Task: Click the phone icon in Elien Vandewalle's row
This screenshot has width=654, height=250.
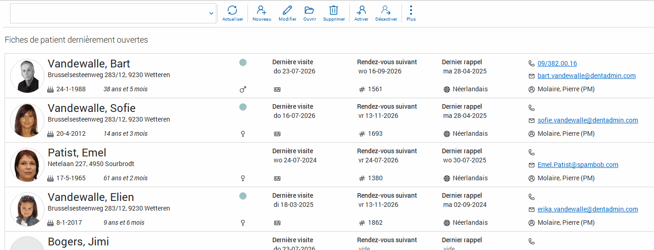Action: [532, 197]
